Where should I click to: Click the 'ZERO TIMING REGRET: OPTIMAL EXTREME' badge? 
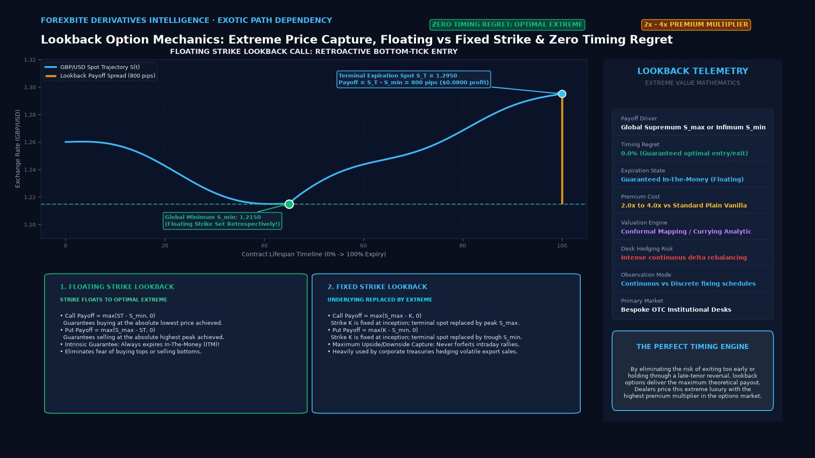pos(507,25)
